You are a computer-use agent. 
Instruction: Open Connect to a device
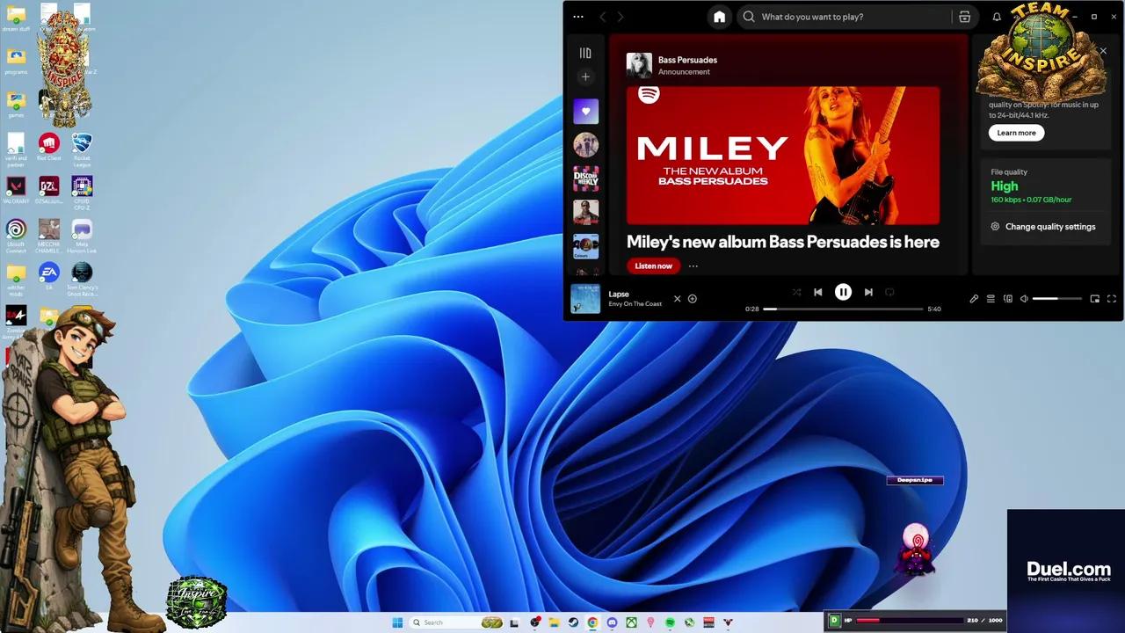tap(1008, 299)
